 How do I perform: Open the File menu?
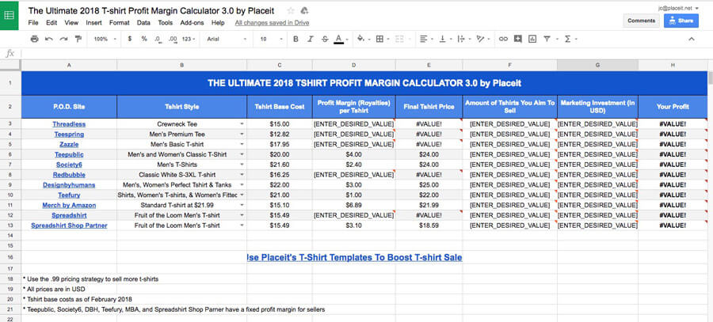tap(33, 23)
